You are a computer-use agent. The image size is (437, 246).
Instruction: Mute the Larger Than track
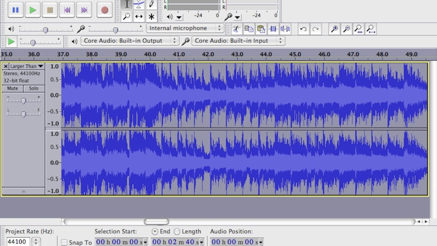(x=13, y=88)
